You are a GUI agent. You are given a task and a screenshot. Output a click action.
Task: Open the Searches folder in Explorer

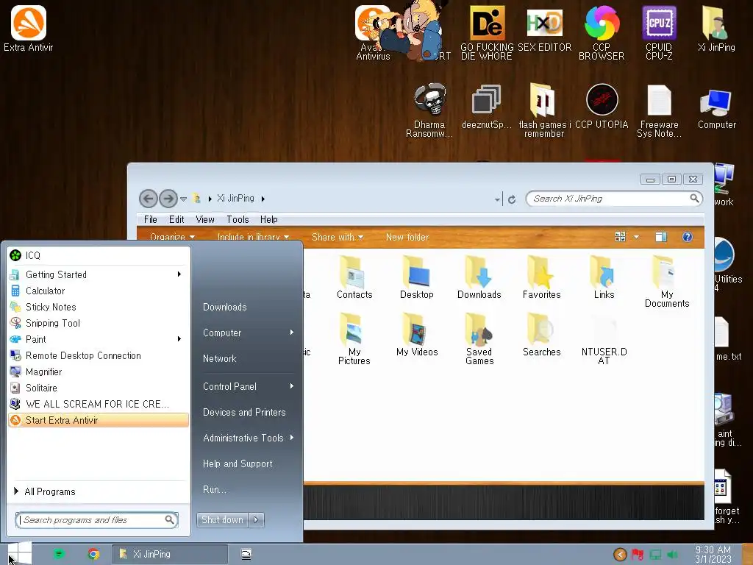(x=542, y=335)
